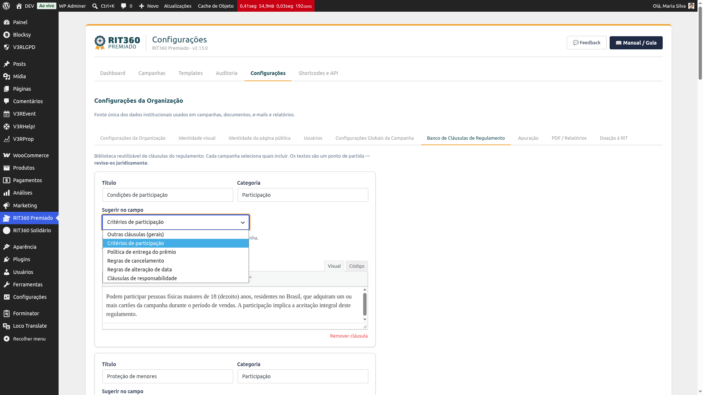Click the Remover cláusula link
This screenshot has width=703, height=395.
(x=349, y=336)
